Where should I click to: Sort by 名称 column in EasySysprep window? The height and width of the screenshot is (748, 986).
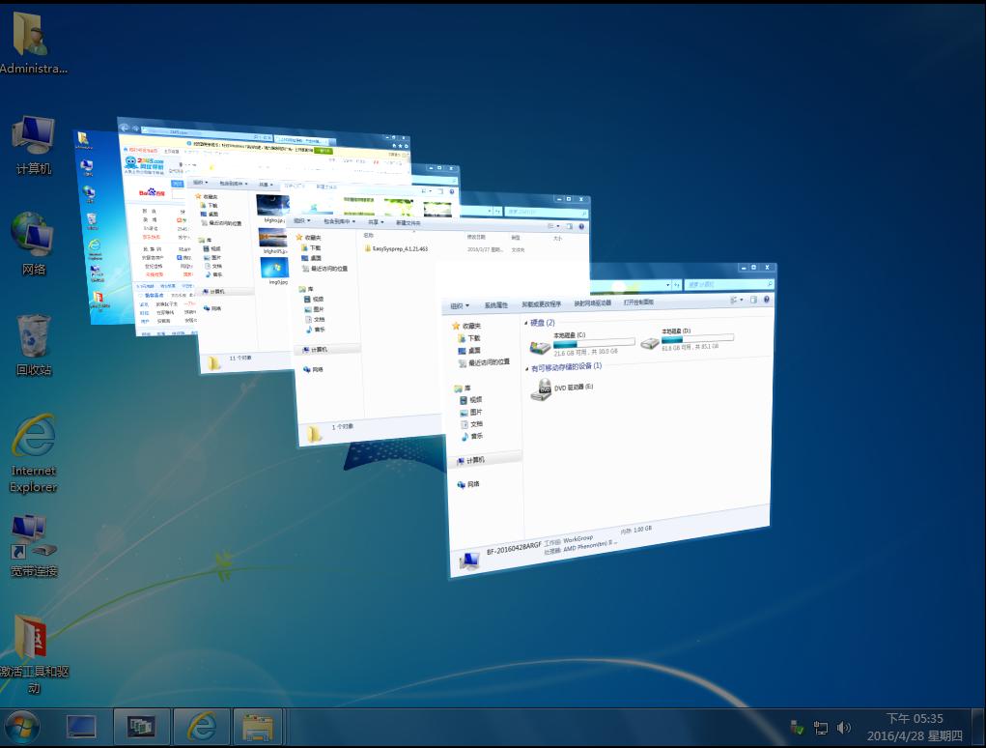369,235
